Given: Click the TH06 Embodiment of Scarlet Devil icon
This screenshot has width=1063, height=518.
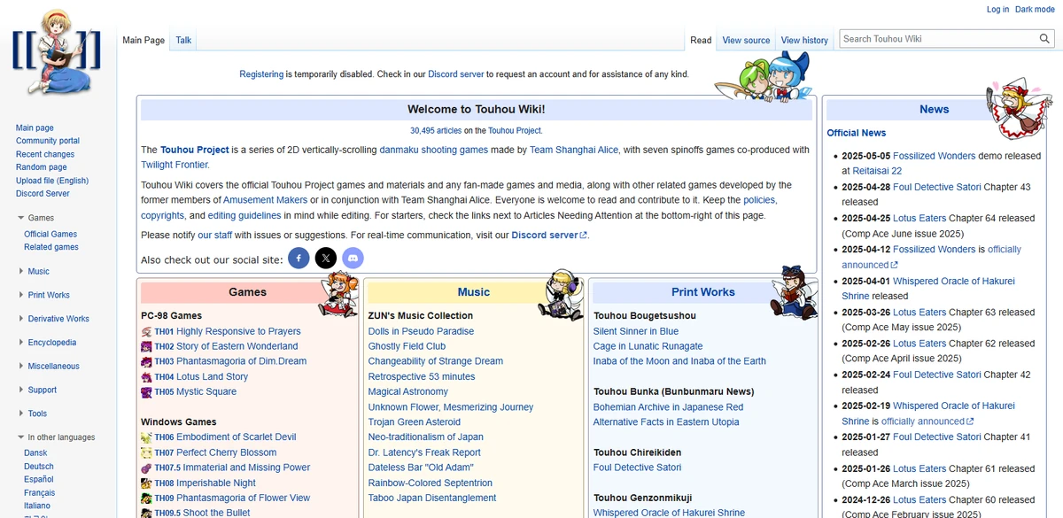Looking at the screenshot, I should click(145, 437).
